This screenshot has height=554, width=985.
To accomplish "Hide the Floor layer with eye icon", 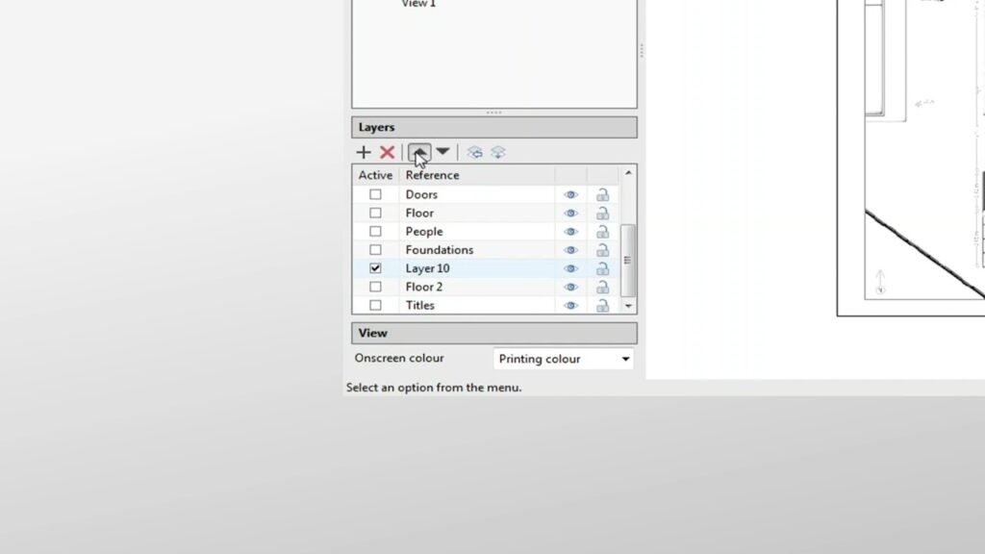I will point(570,214).
